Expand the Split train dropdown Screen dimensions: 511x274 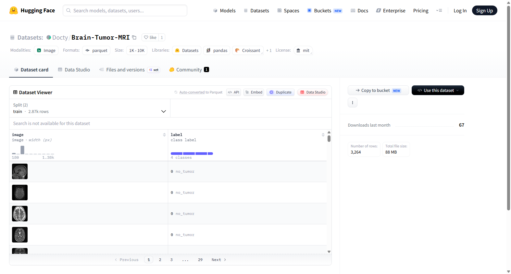(90, 108)
